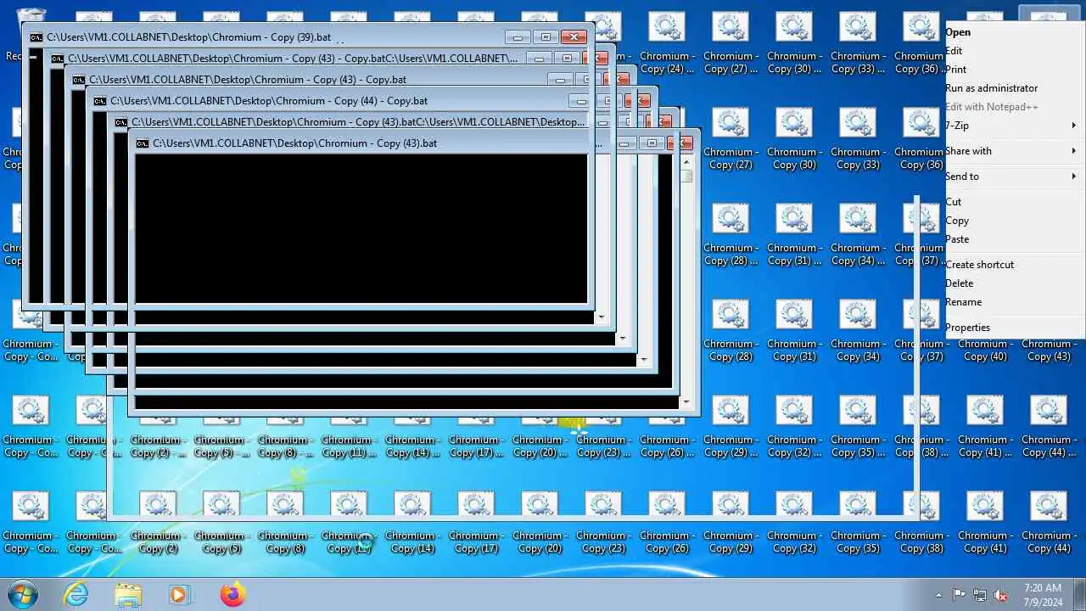Click the scrollbar thumb of the rearmost cmd window

click(x=687, y=177)
